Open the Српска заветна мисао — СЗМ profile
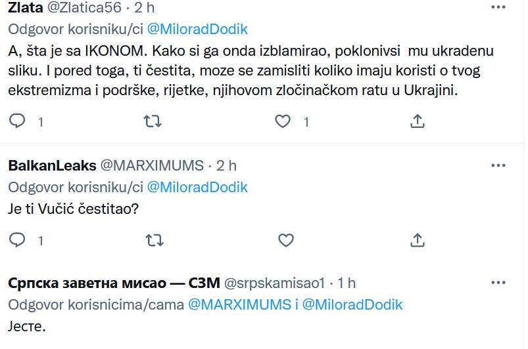 [x=114, y=283]
